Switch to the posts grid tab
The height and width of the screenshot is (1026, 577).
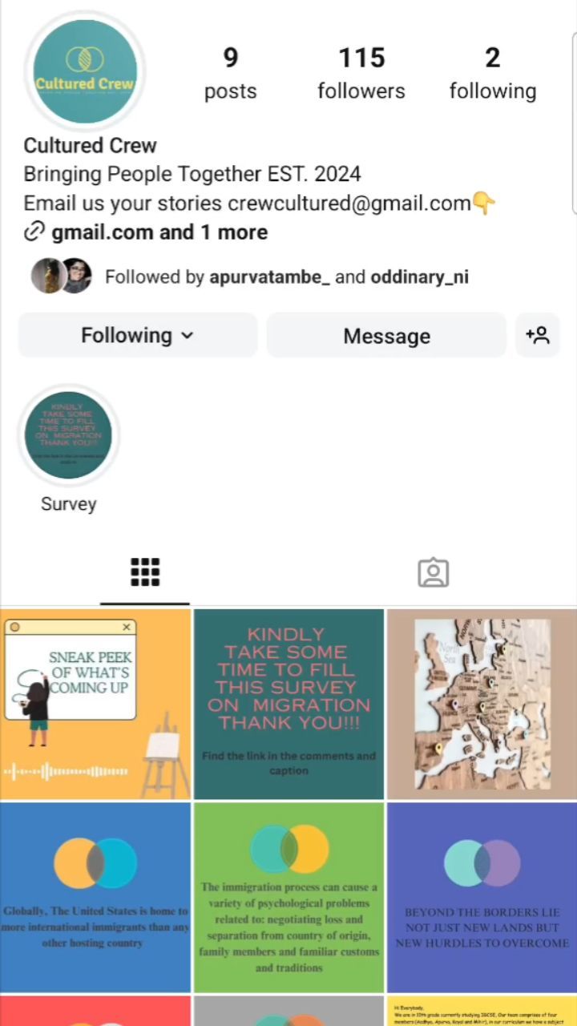(145, 572)
